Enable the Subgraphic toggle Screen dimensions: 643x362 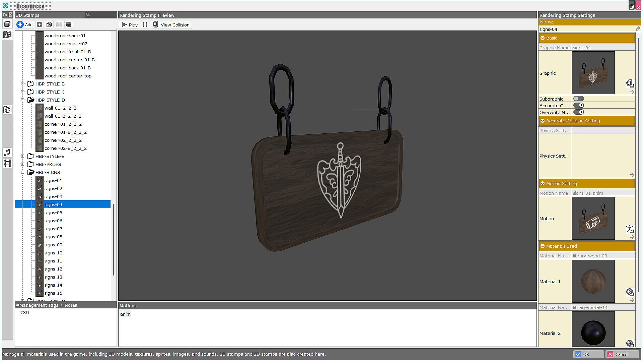578,99
